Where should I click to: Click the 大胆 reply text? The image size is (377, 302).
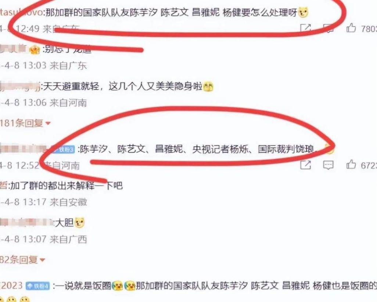pyautogui.click(x=64, y=223)
